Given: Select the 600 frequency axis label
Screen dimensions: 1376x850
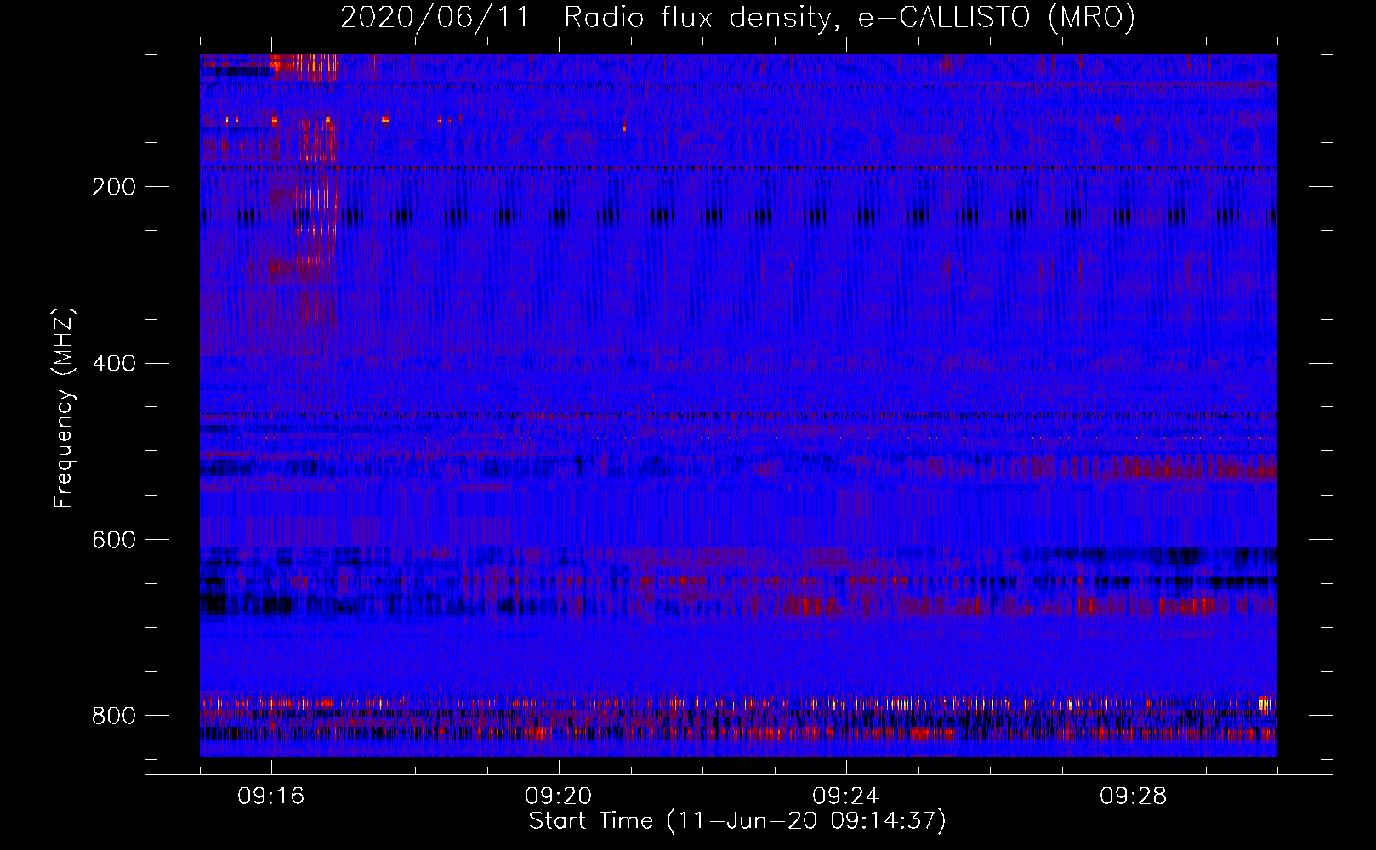Looking at the screenshot, I should click(113, 541).
